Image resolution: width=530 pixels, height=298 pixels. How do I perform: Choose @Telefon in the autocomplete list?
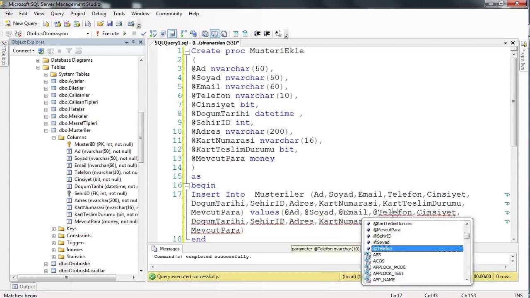tap(414, 249)
